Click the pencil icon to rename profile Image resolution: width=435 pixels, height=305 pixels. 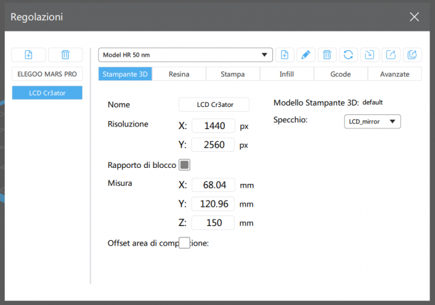pyautogui.click(x=305, y=55)
